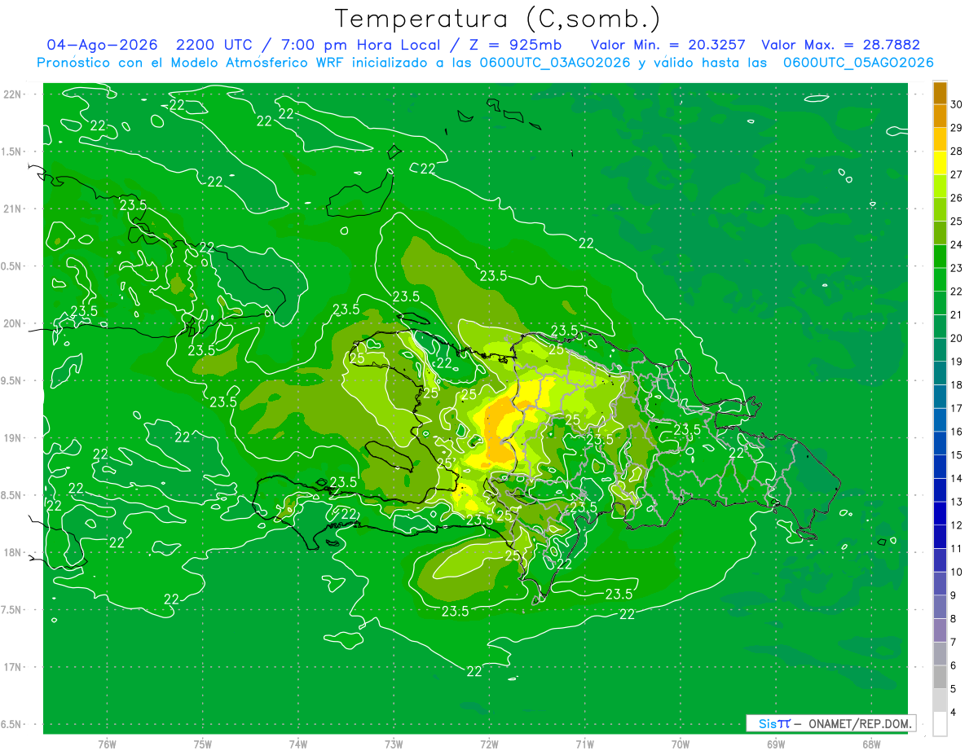The width and height of the screenshot is (978, 755).
Task: Click the 69W longitude axis label
Action: [x=775, y=744]
